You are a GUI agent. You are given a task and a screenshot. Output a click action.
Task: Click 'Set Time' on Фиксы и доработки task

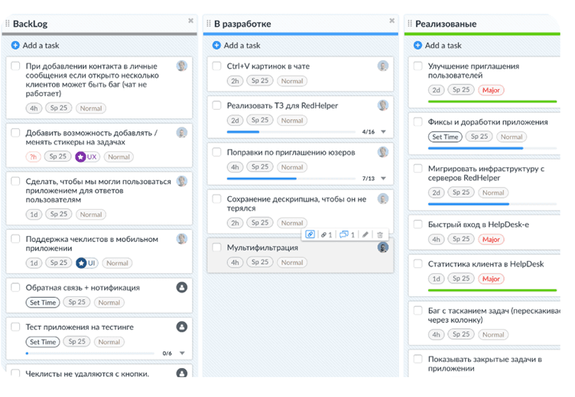tap(445, 137)
